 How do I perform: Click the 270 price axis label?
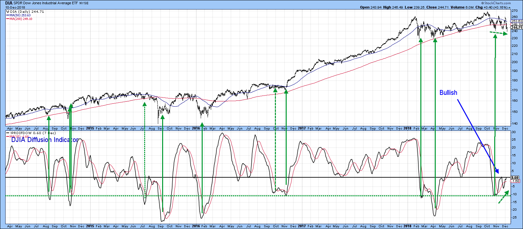point(514,11)
